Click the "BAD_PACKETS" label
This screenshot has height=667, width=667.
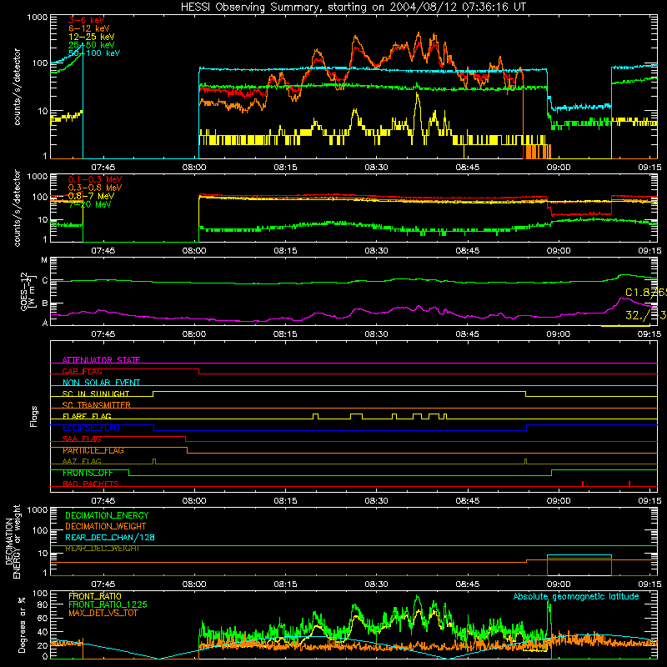tap(91, 484)
